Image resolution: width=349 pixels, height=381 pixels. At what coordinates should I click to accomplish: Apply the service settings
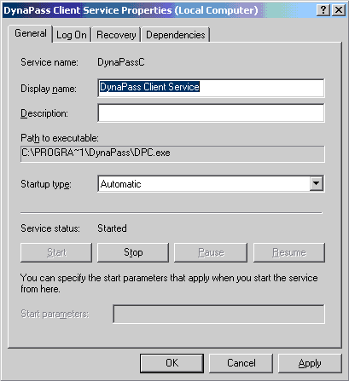point(310,363)
